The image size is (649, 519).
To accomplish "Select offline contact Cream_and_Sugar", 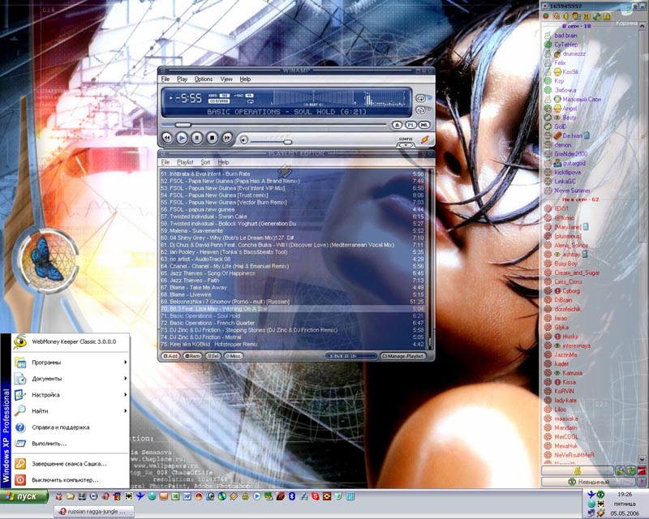I will 577,272.
